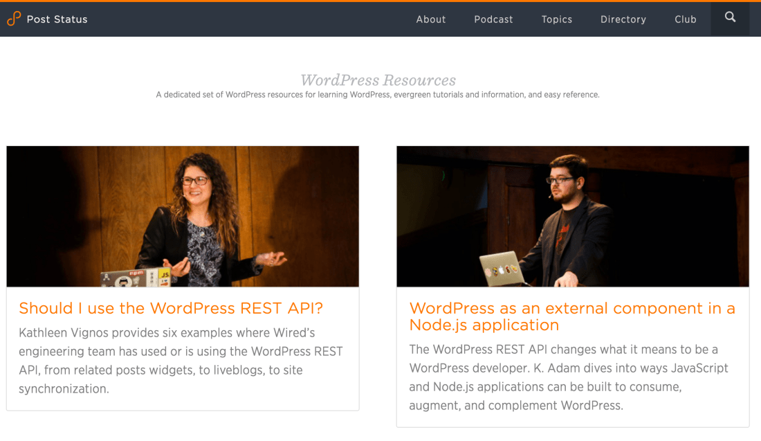Click the 'A dedicated set of WordPress resources' subtitle
Image resolution: width=761 pixels, height=441 pixels.
point(378,95)
